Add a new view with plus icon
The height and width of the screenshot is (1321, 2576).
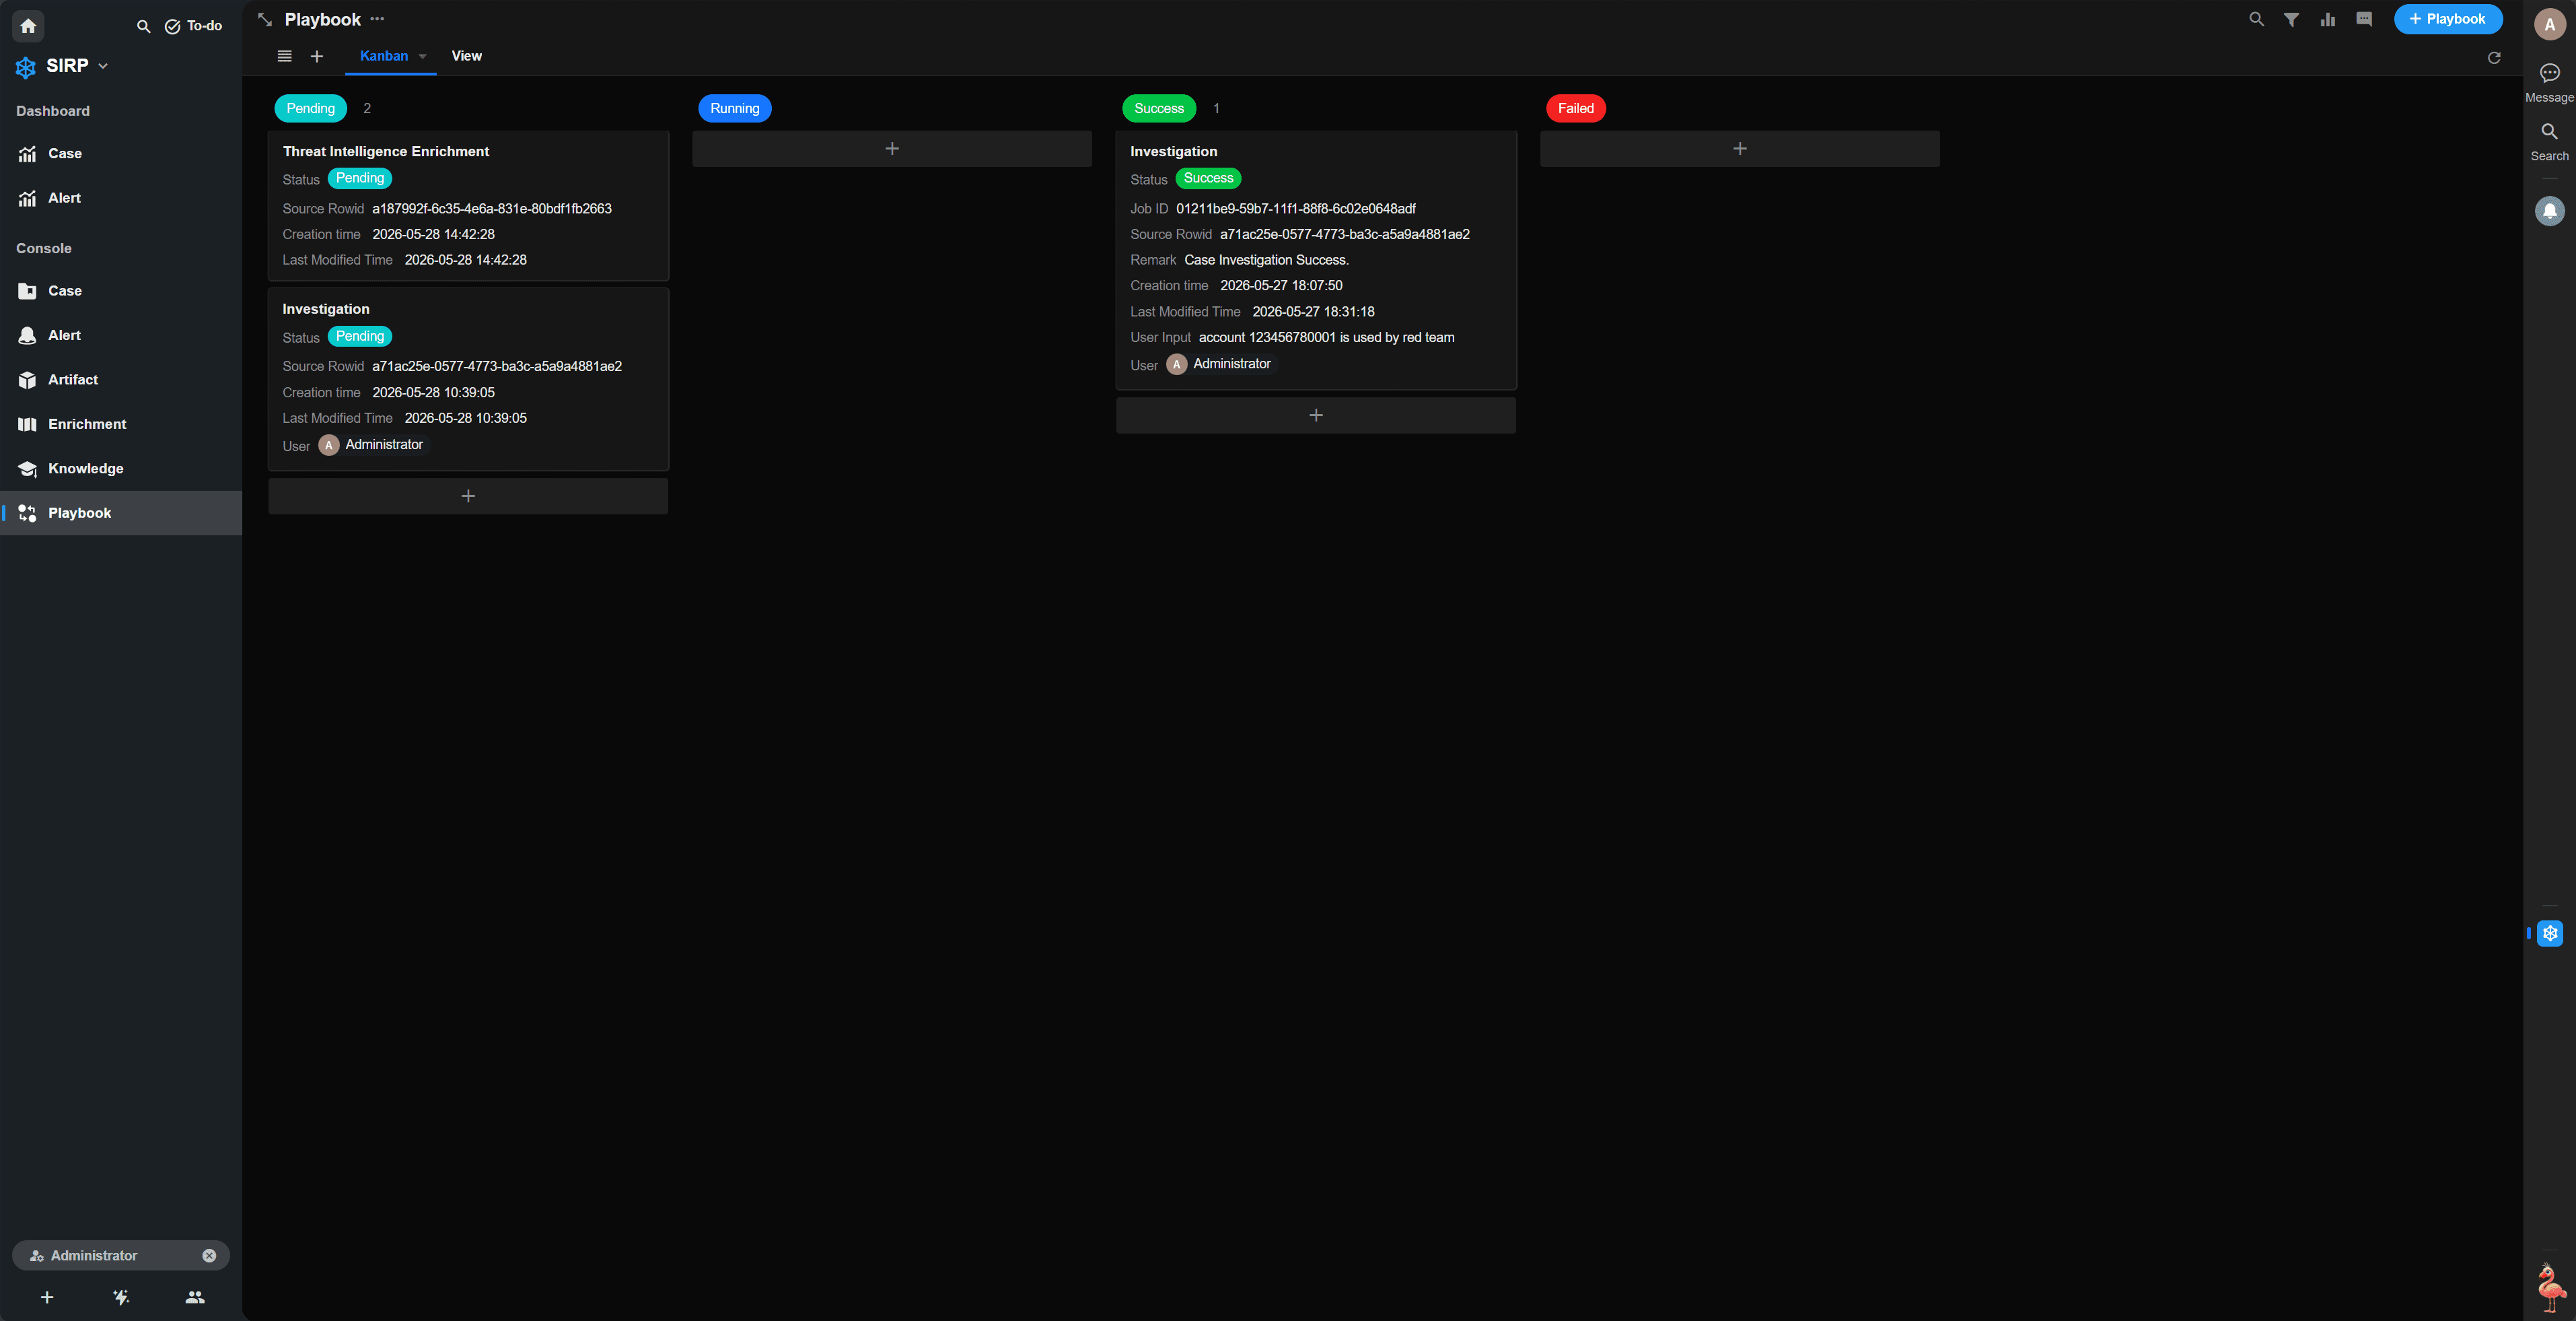[x=317, y=56]
